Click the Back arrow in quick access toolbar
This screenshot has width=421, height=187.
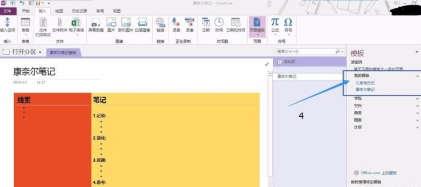tap(13, 3)
